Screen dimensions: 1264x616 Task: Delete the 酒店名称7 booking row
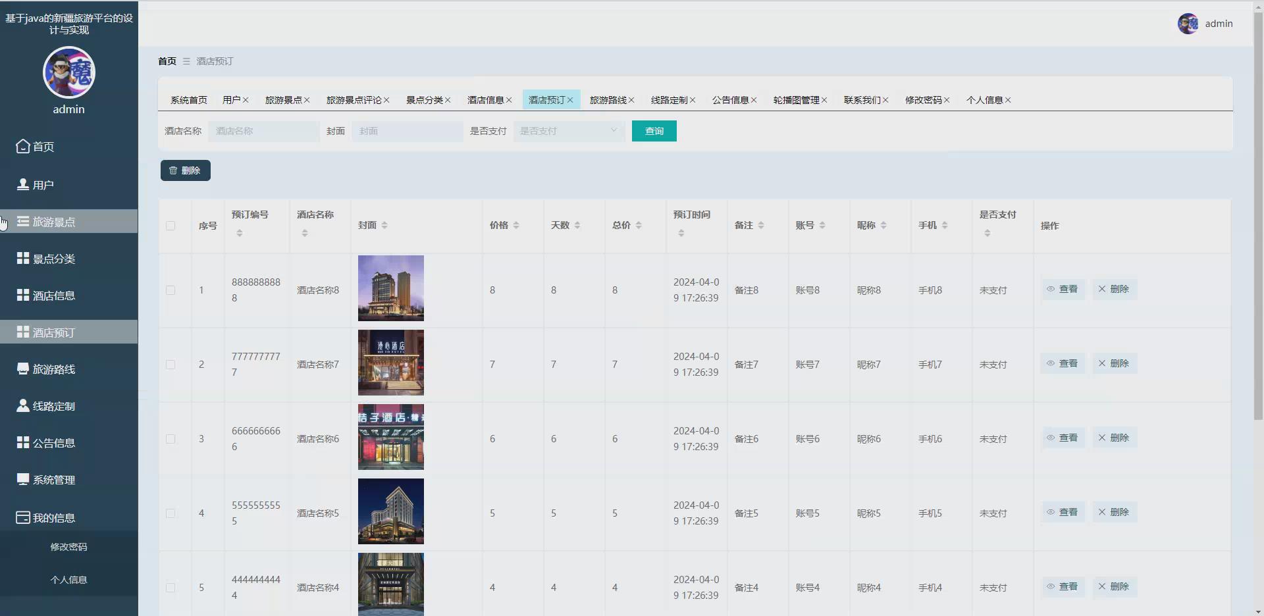tap(1114, 363)
